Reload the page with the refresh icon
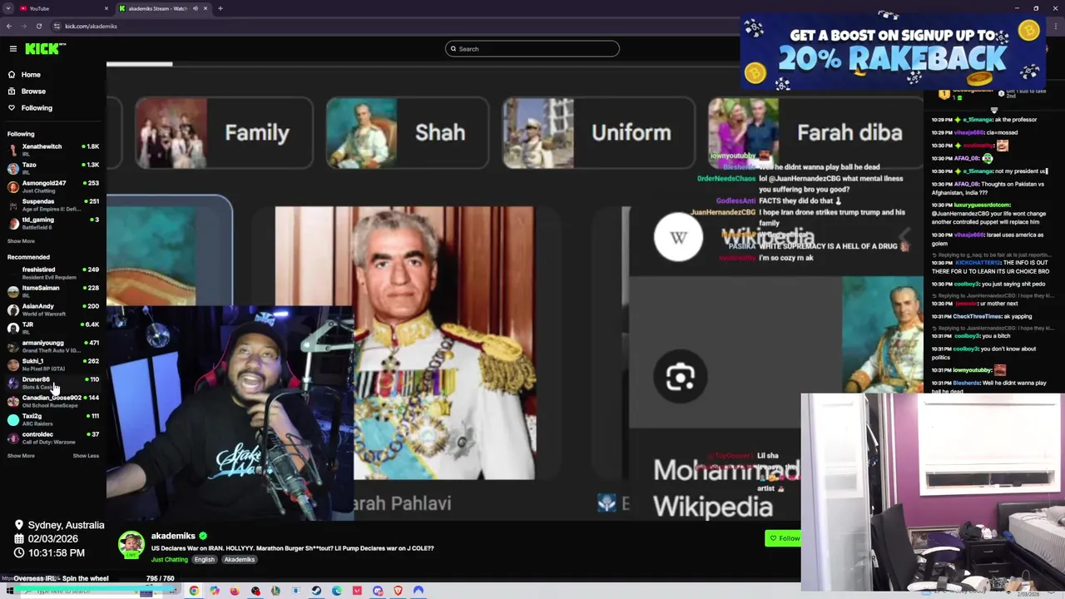 click(x=39, y=26)
